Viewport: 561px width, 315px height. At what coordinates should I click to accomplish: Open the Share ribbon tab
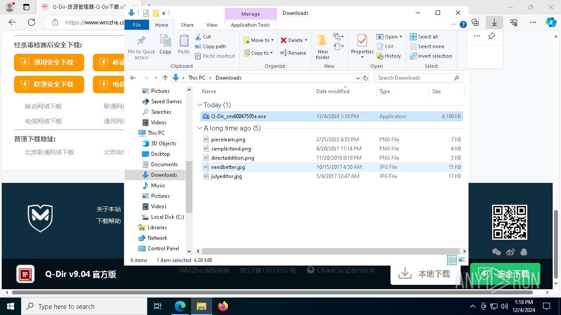(187, 25)
